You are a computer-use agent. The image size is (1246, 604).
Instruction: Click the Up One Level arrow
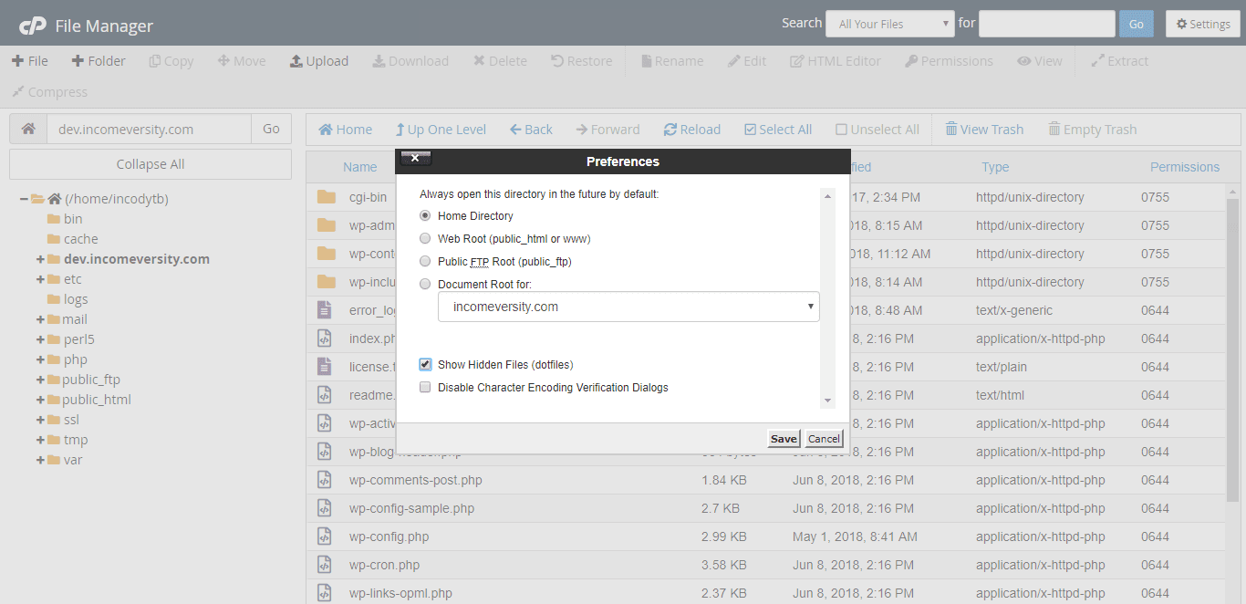400,130
